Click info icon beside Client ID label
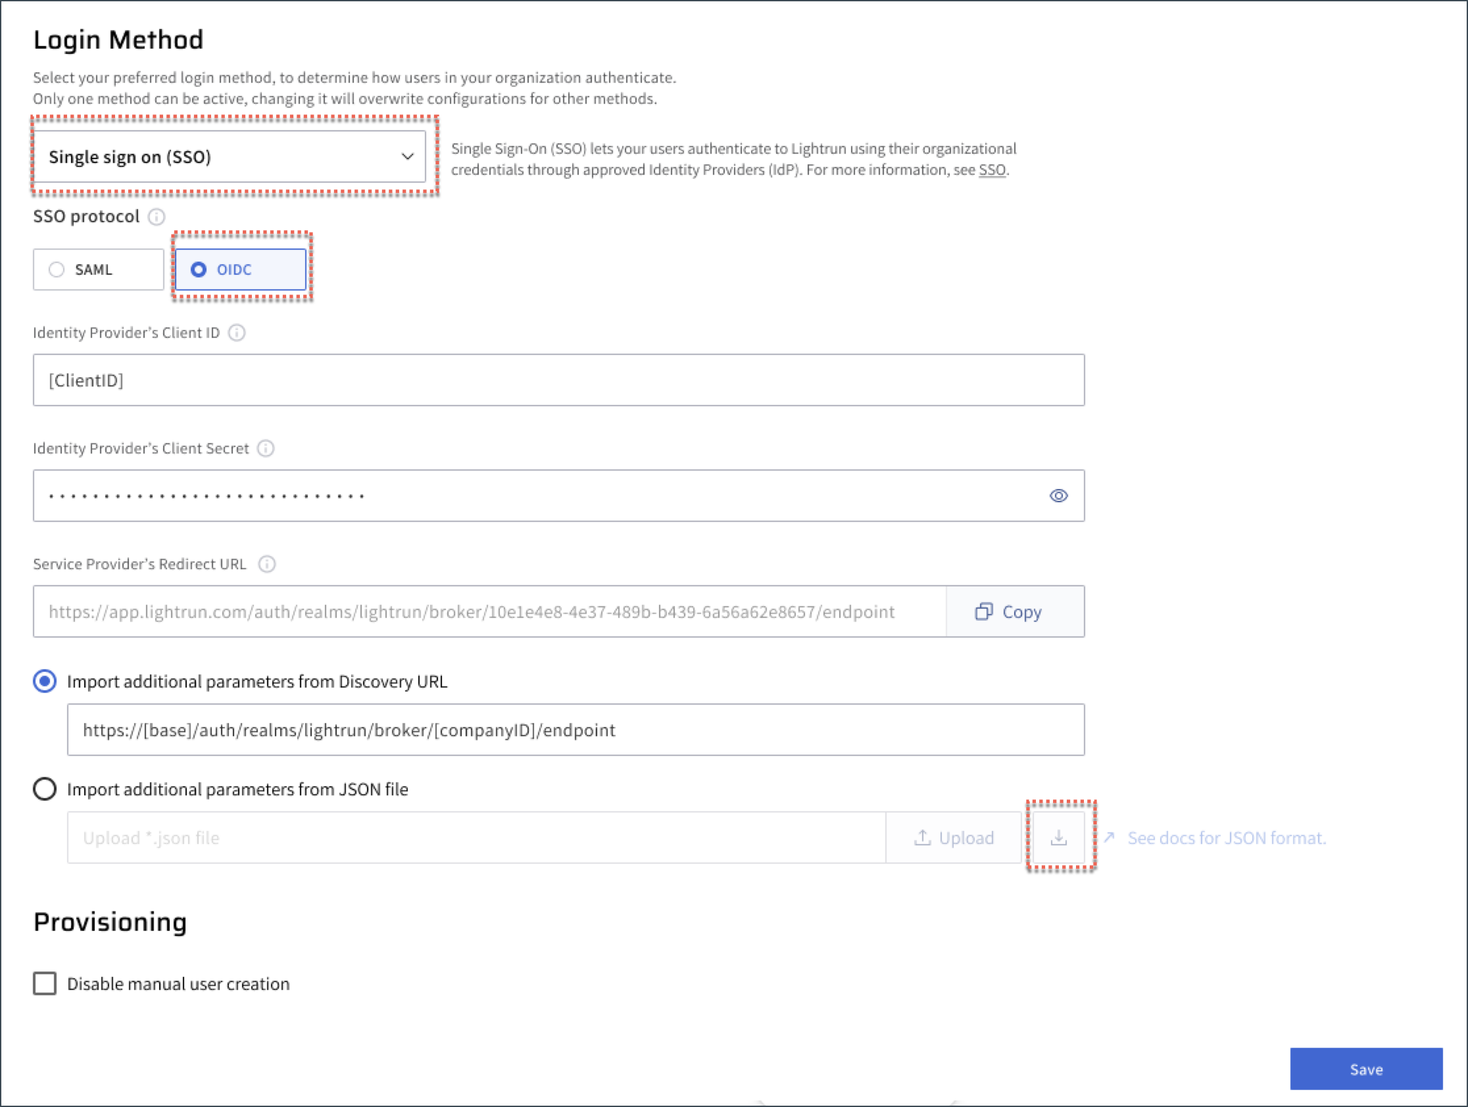This screenshot has width=1468, height=1107. (237, 333)
